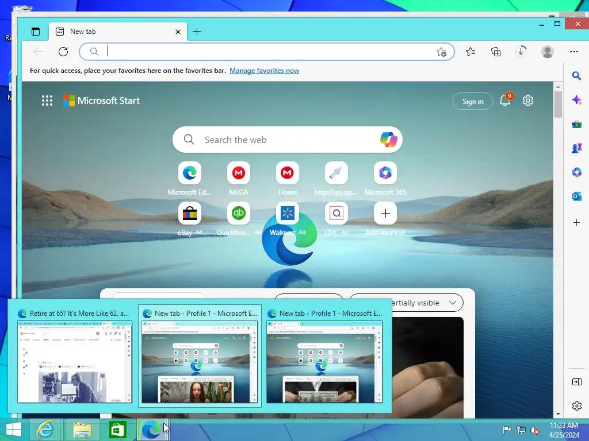This screenshot has height=441, width=589.
Task: Open network tray icon
Action: (x=521, y=430)
